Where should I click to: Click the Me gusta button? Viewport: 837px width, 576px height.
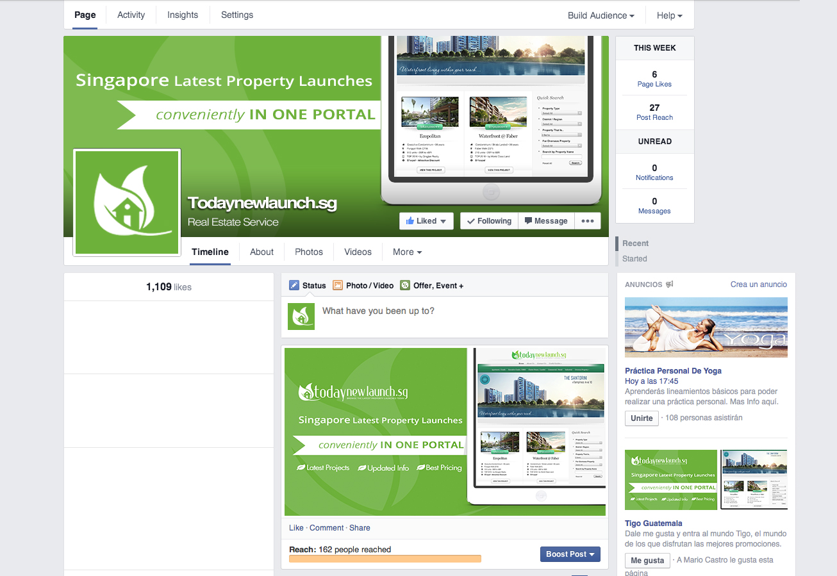[647, 561]
